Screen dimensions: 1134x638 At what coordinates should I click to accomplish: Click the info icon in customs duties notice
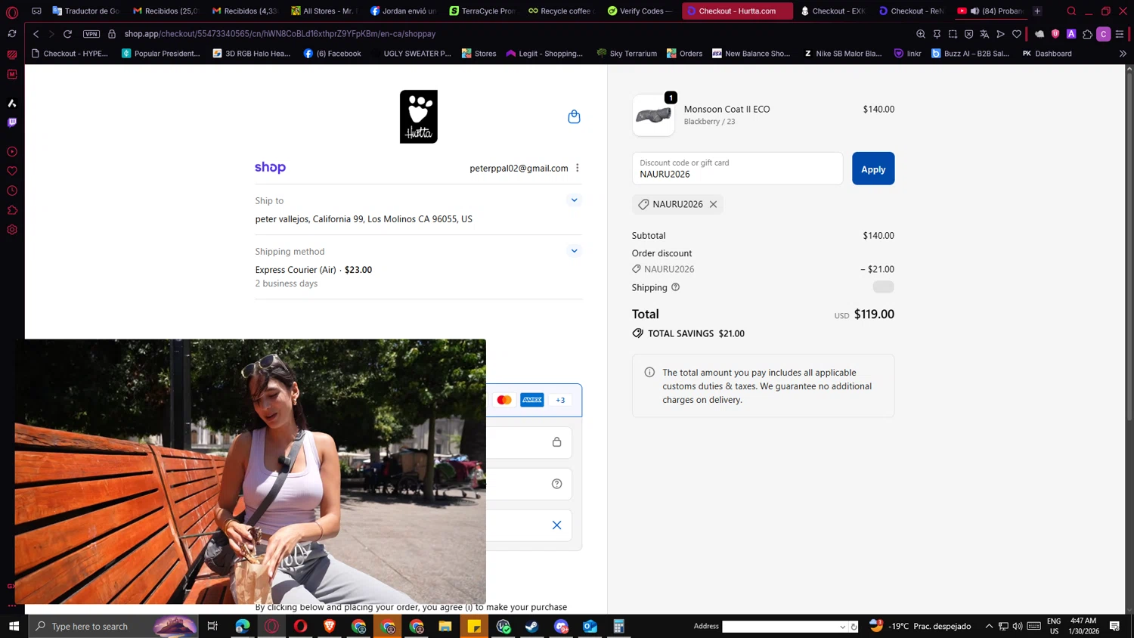649,372
